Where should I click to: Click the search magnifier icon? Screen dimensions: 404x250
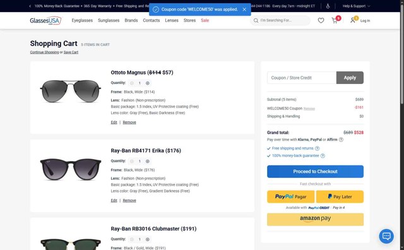tap(256, 20)
